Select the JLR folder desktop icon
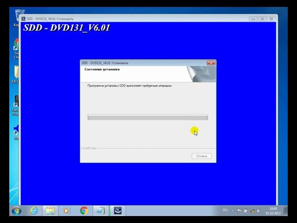 15,74
